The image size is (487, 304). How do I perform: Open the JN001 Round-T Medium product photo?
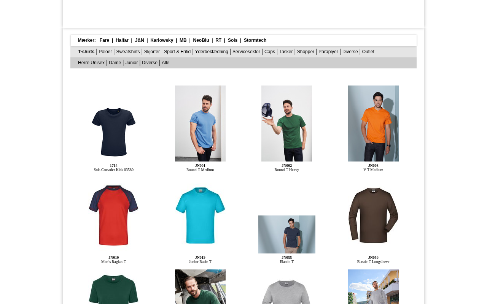pos(200,123)
